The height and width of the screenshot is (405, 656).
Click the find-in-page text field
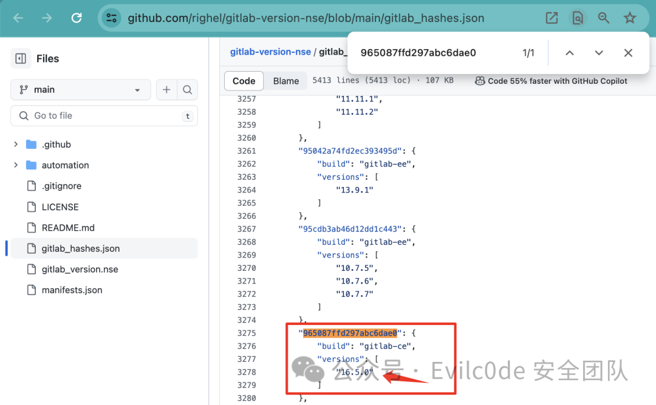click(419, 53)
